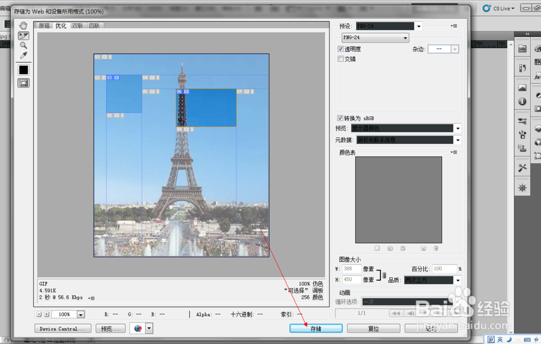Open the PNG-24 file format dropdown

(x=375, y=37)
